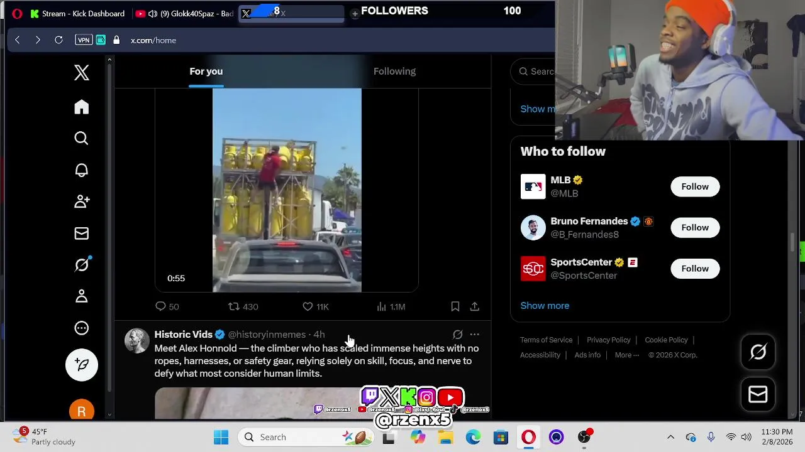Bookmark the video post

pyautogui.click(x=455, y=306)
